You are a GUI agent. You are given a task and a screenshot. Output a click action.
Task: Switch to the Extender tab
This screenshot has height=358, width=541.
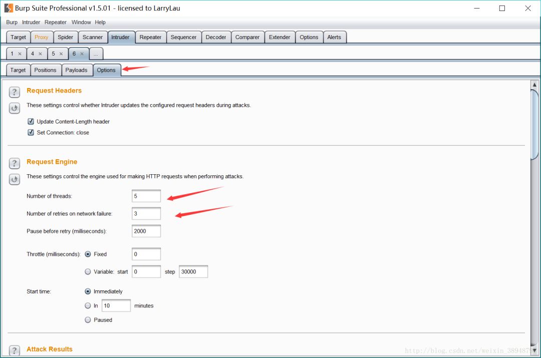280,37
